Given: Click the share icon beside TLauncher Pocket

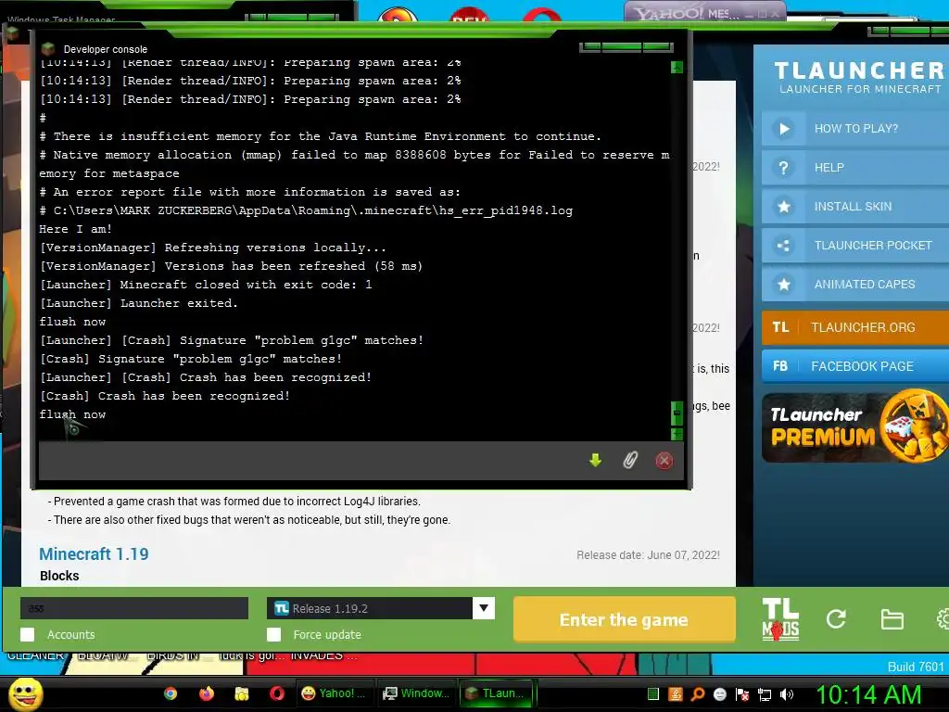Looking at the screenshot, I should tap(784, 245).
